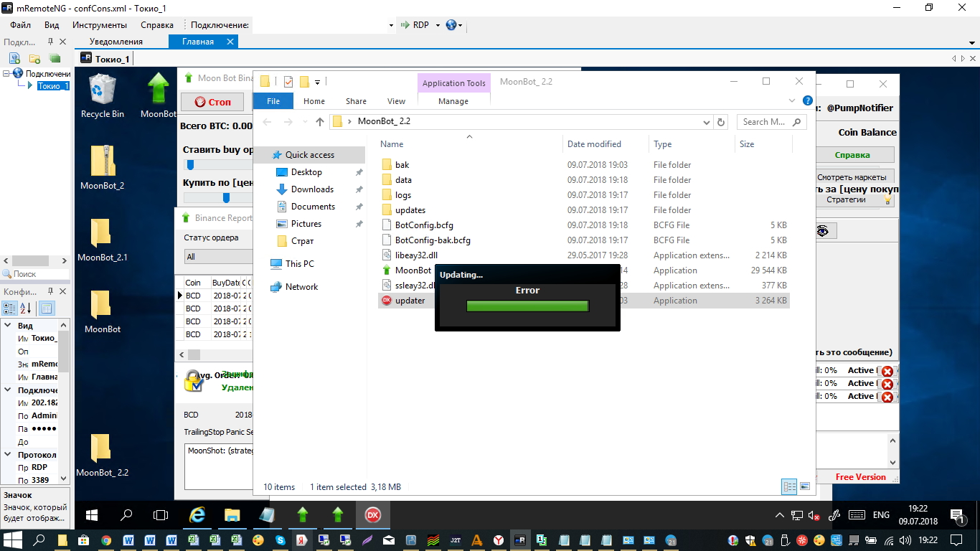Select the BotConfig.bcfg file
The image size is (980, 551).
coord(424,225)
